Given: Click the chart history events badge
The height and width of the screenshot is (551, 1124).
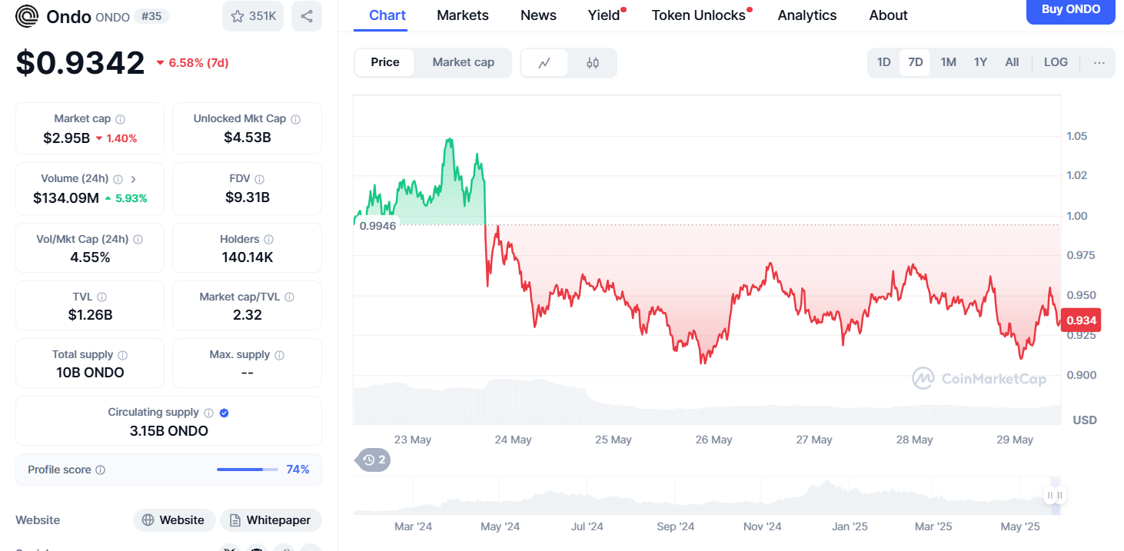Looking at the screenshot, I should [x=374, y=460].
